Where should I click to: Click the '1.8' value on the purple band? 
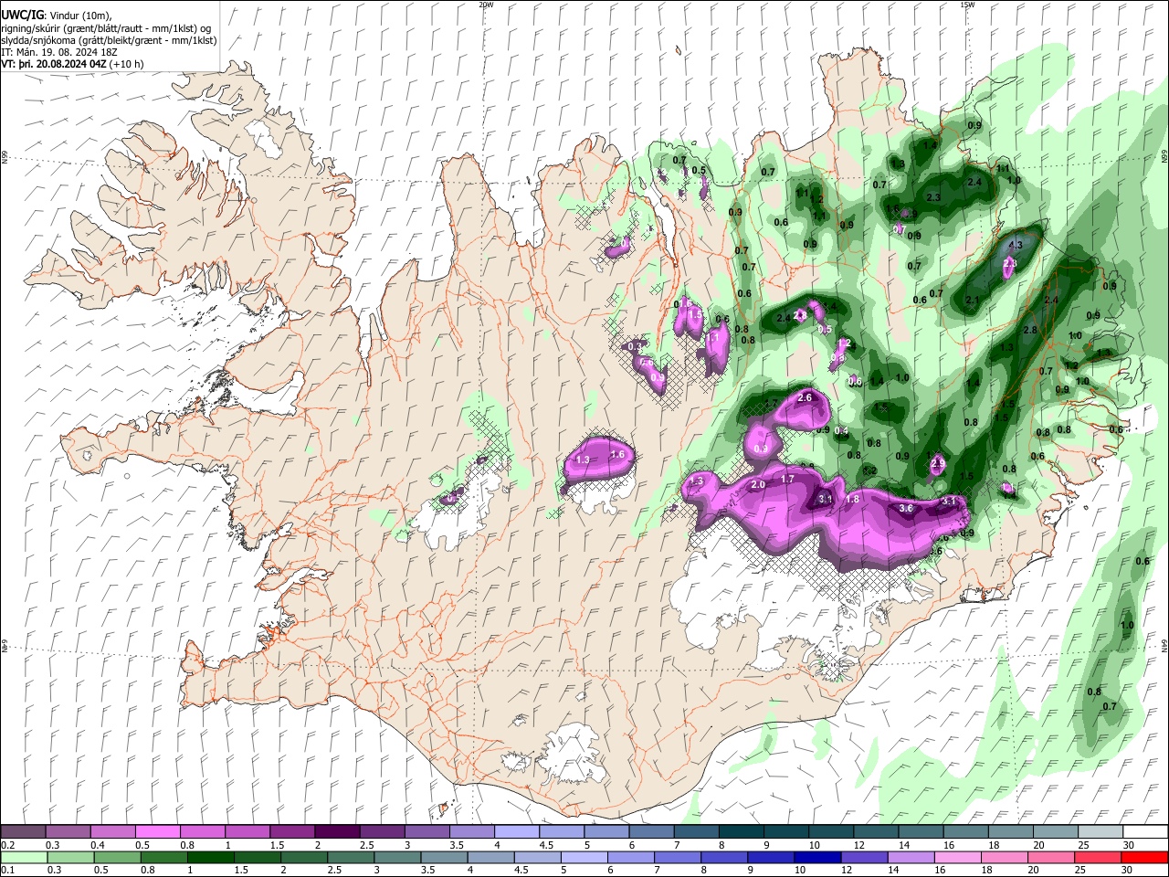point(852,499)
